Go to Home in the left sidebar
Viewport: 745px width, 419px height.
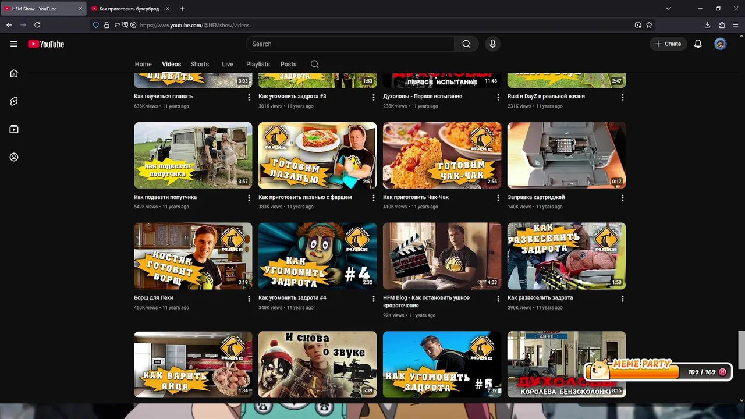click(x=14, y=73)
